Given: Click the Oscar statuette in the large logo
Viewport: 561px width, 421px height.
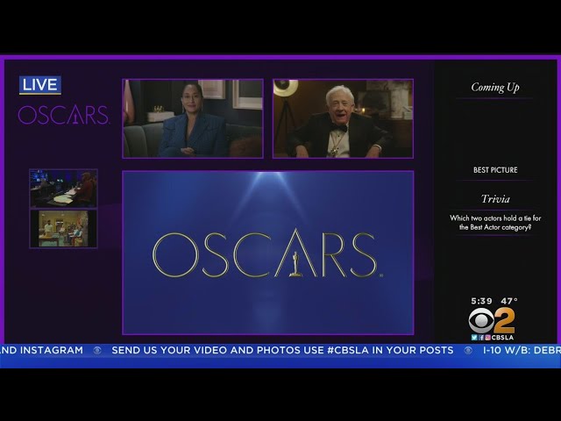Looking at the screenshot, I should 295,264.
